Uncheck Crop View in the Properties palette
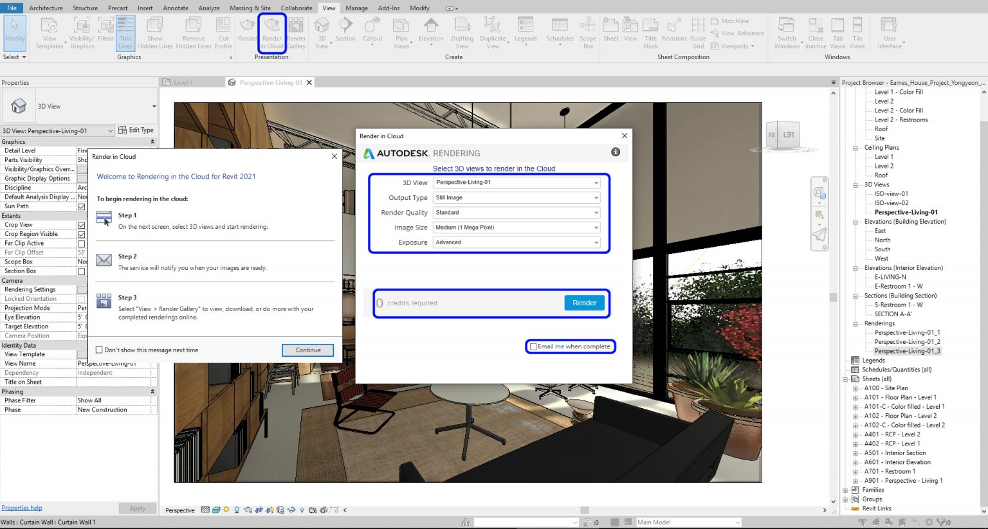The width and height of the screenshot is (988, 529). tap(82, 224)
